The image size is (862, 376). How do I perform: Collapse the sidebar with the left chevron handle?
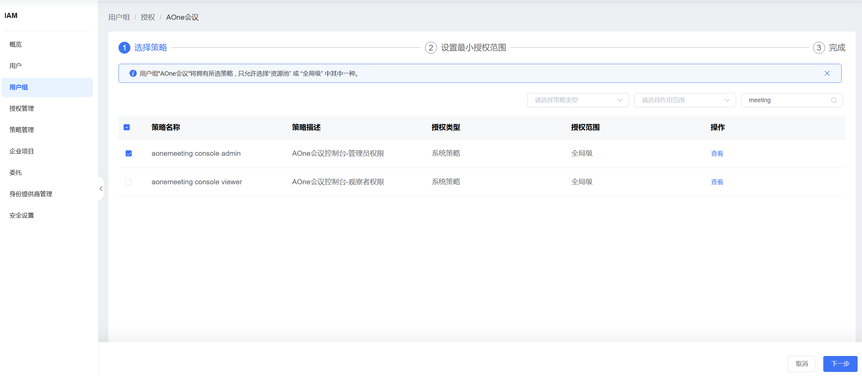point(101,189)
